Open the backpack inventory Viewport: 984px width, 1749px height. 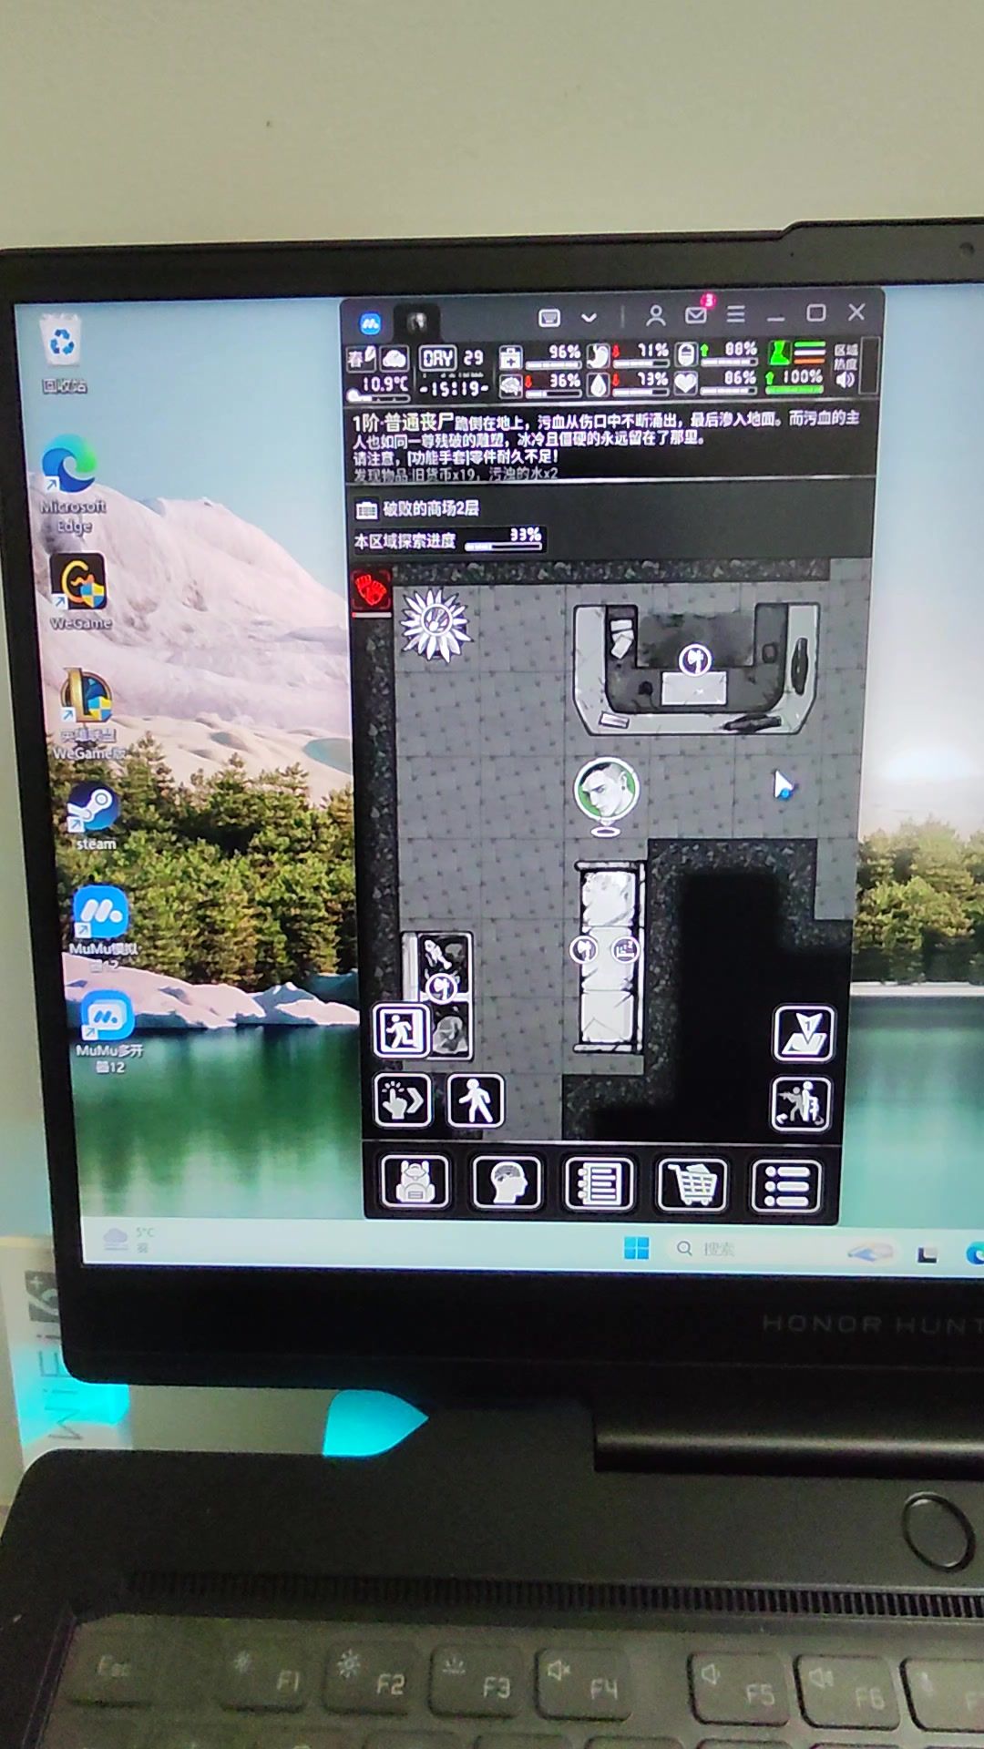point(415,1182)
